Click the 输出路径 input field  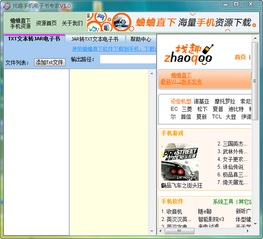pyautogui.click(x=128, y=59)
